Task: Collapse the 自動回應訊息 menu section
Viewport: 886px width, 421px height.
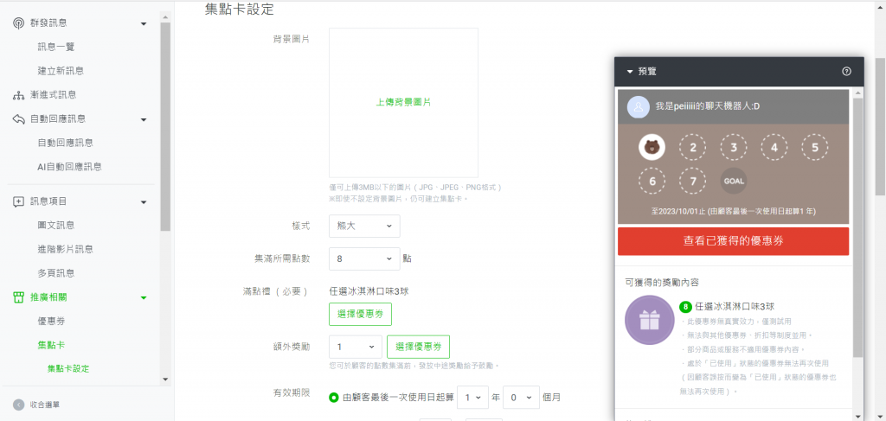Action: pos(144,119)
